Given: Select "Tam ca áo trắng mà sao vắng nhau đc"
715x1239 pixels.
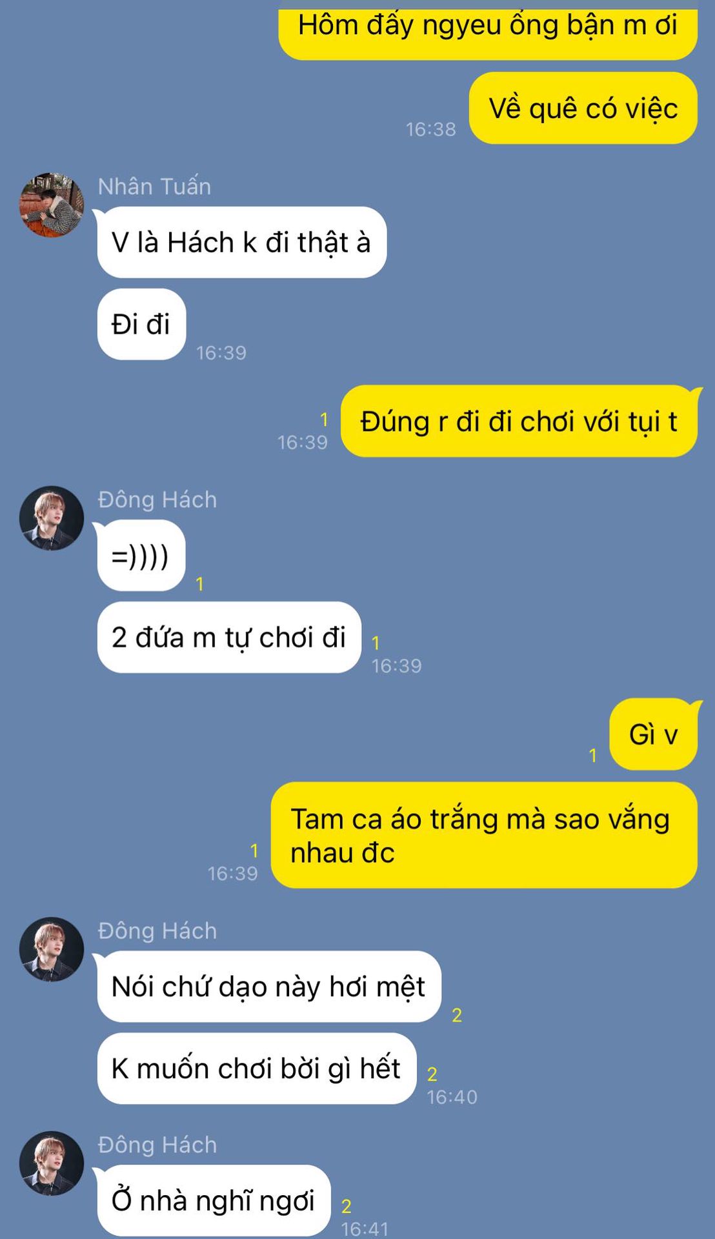Looking at the screenshot, I should coord(484,835).
